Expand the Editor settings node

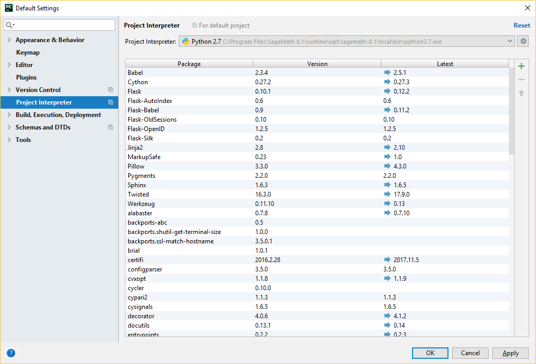(x=9, y=65)
